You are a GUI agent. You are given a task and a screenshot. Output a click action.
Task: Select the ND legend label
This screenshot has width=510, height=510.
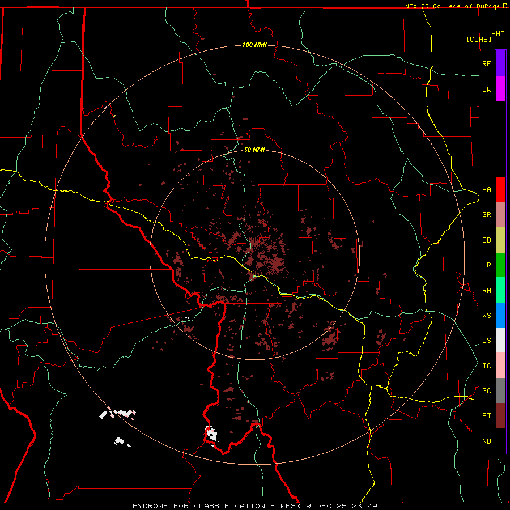pos(486,441)
